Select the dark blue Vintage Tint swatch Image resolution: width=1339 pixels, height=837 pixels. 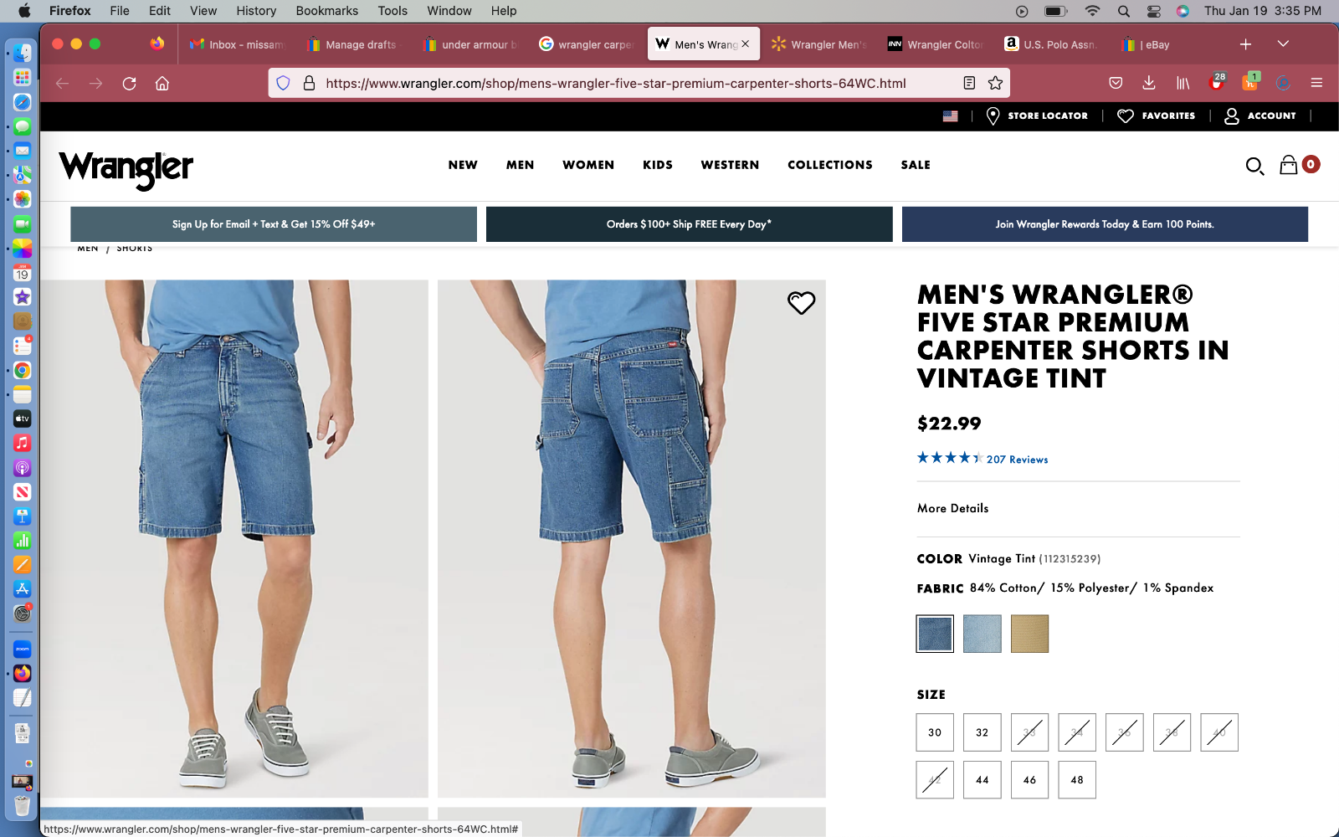(x=935, y=634)
